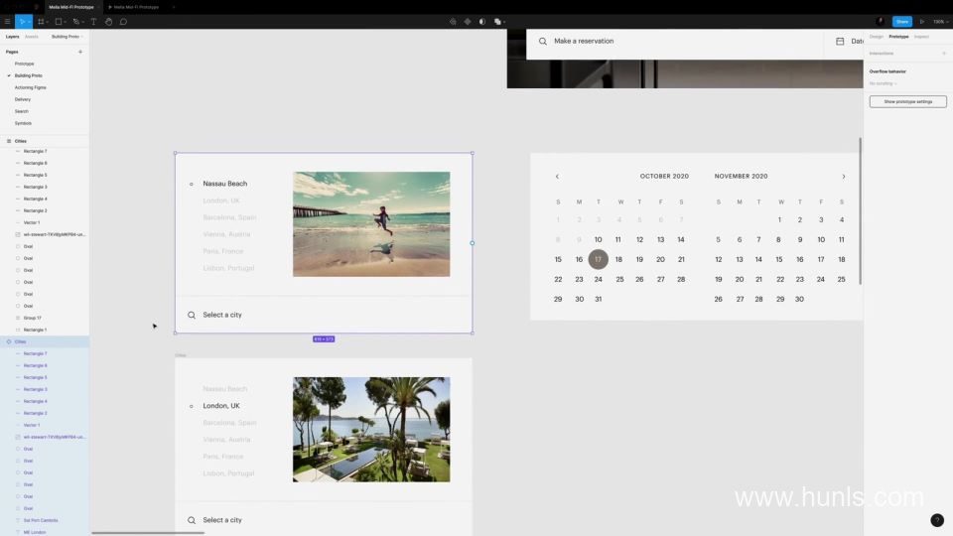Go to previous month in calendar
This screenshot has width=953, height=536.
557,177
